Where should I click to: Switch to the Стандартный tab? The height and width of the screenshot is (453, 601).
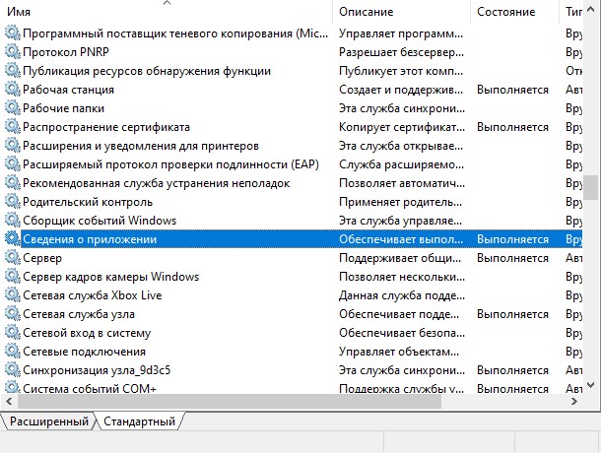[x=139, y=421]
